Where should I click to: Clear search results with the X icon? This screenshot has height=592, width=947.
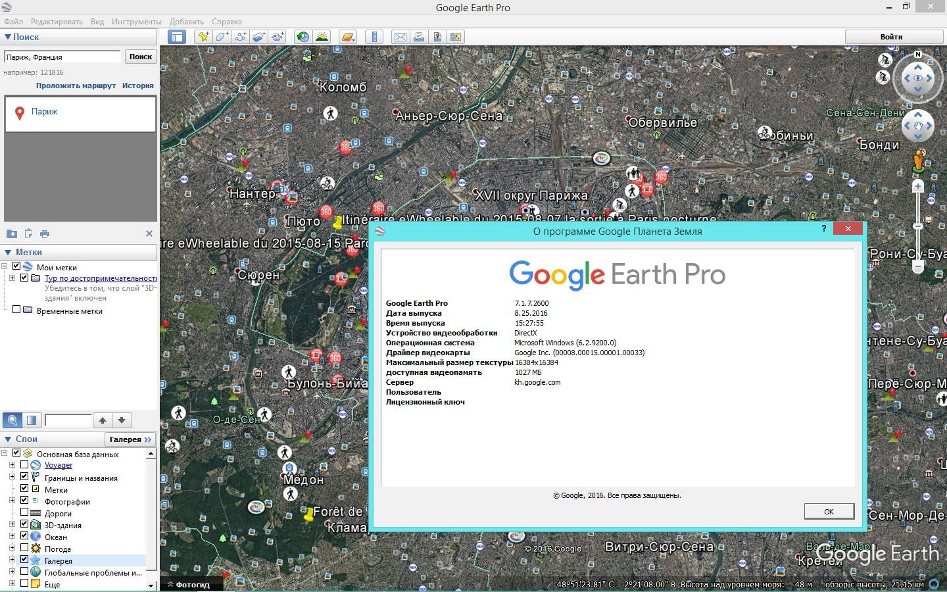149,234
